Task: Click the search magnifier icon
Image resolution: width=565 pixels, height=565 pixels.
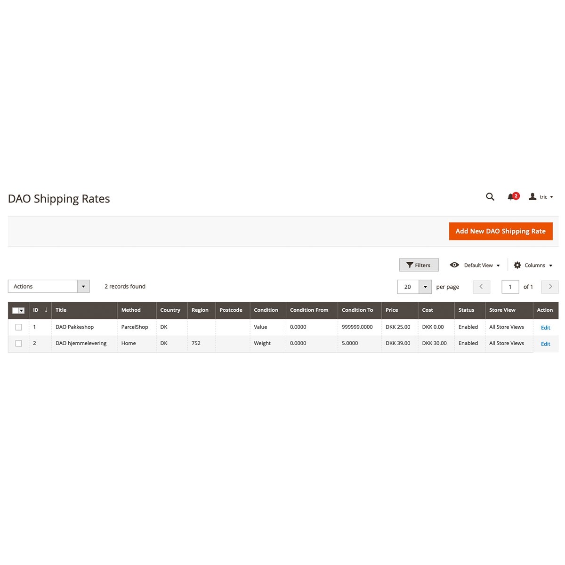Action: (490, 197)
